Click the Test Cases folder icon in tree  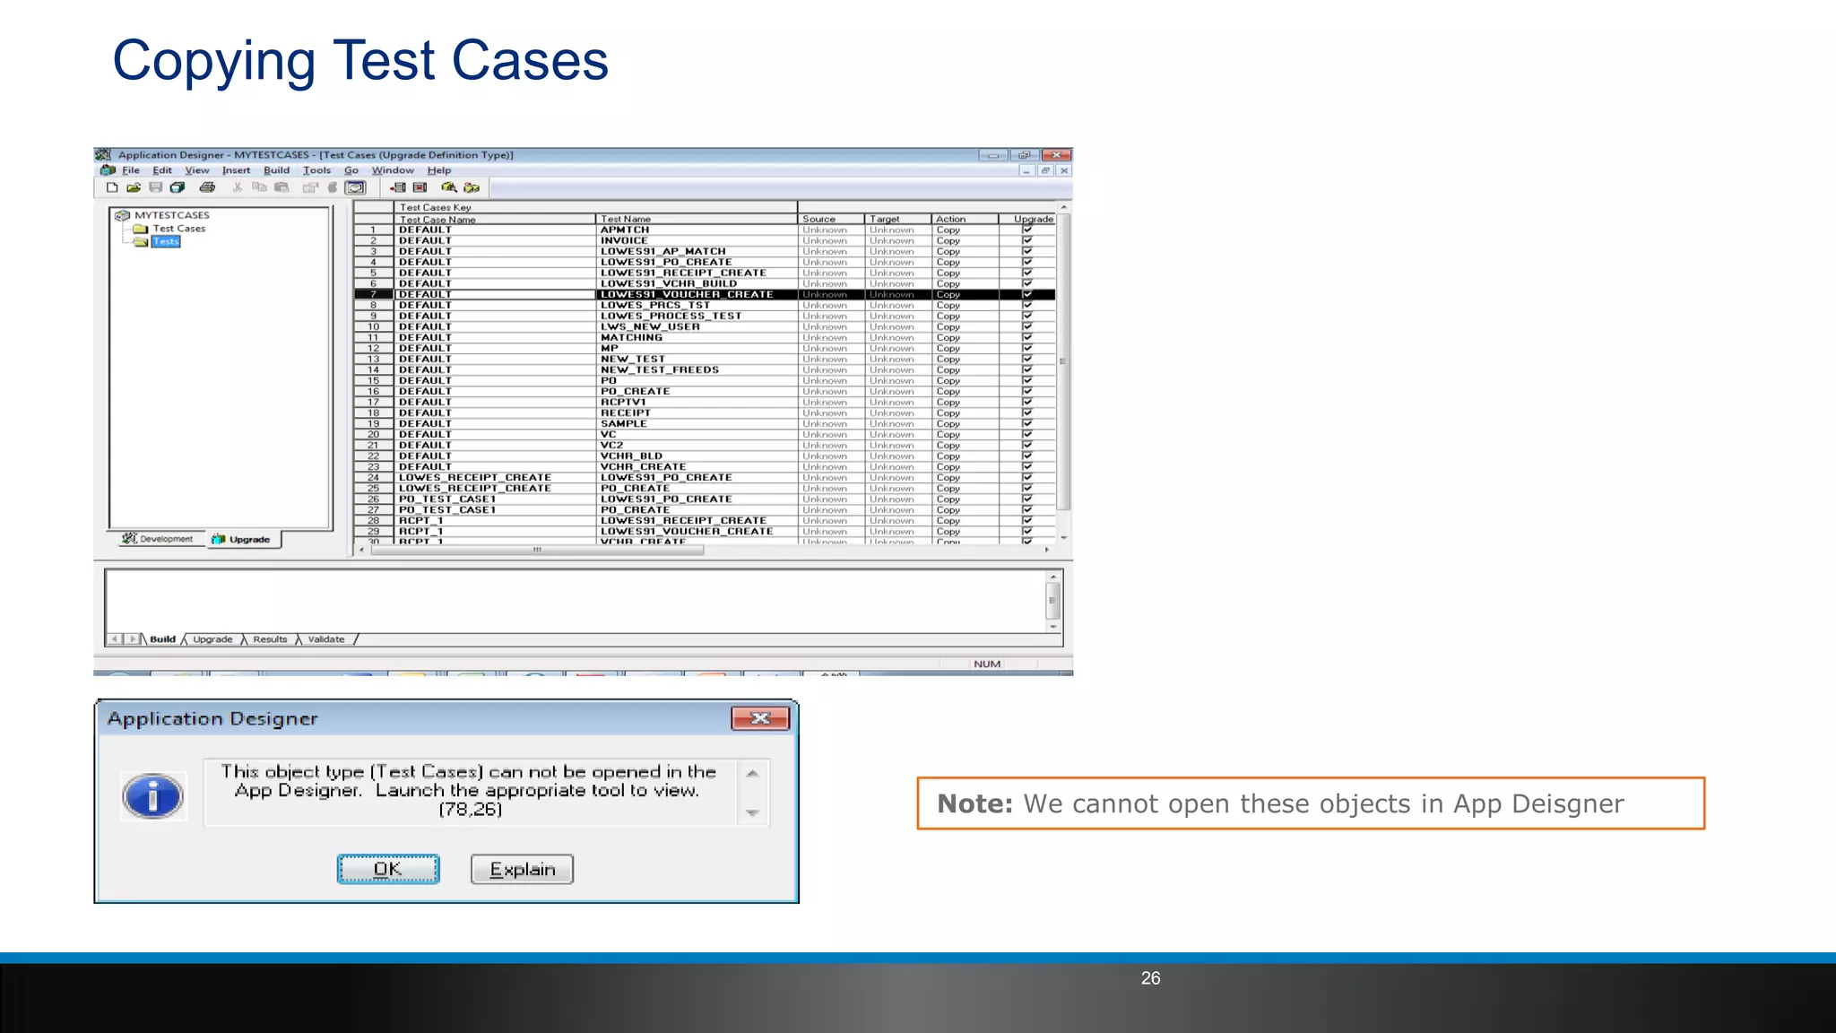[141, 229]
